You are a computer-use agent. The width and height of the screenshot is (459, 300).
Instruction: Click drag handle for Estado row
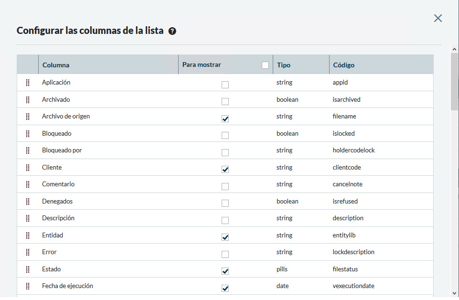[28, 269]
